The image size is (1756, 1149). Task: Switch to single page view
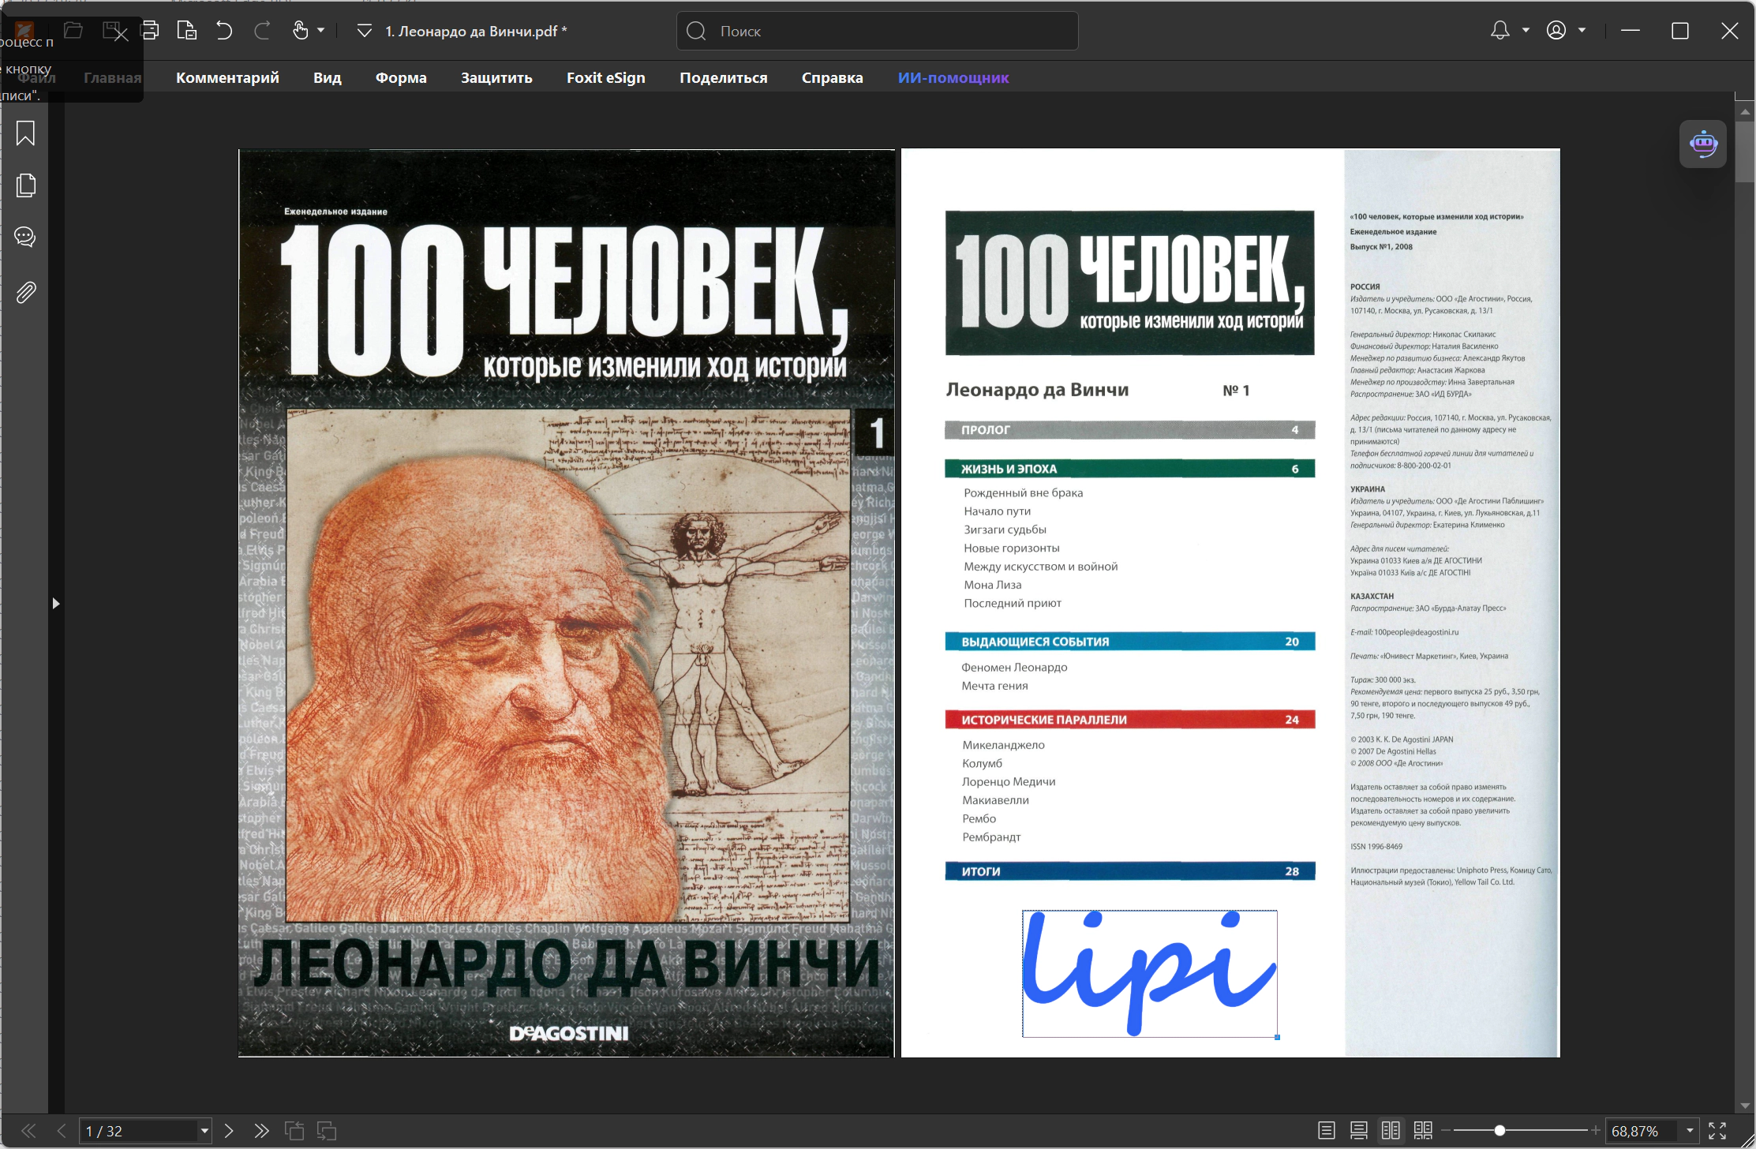[1327, 1131]
